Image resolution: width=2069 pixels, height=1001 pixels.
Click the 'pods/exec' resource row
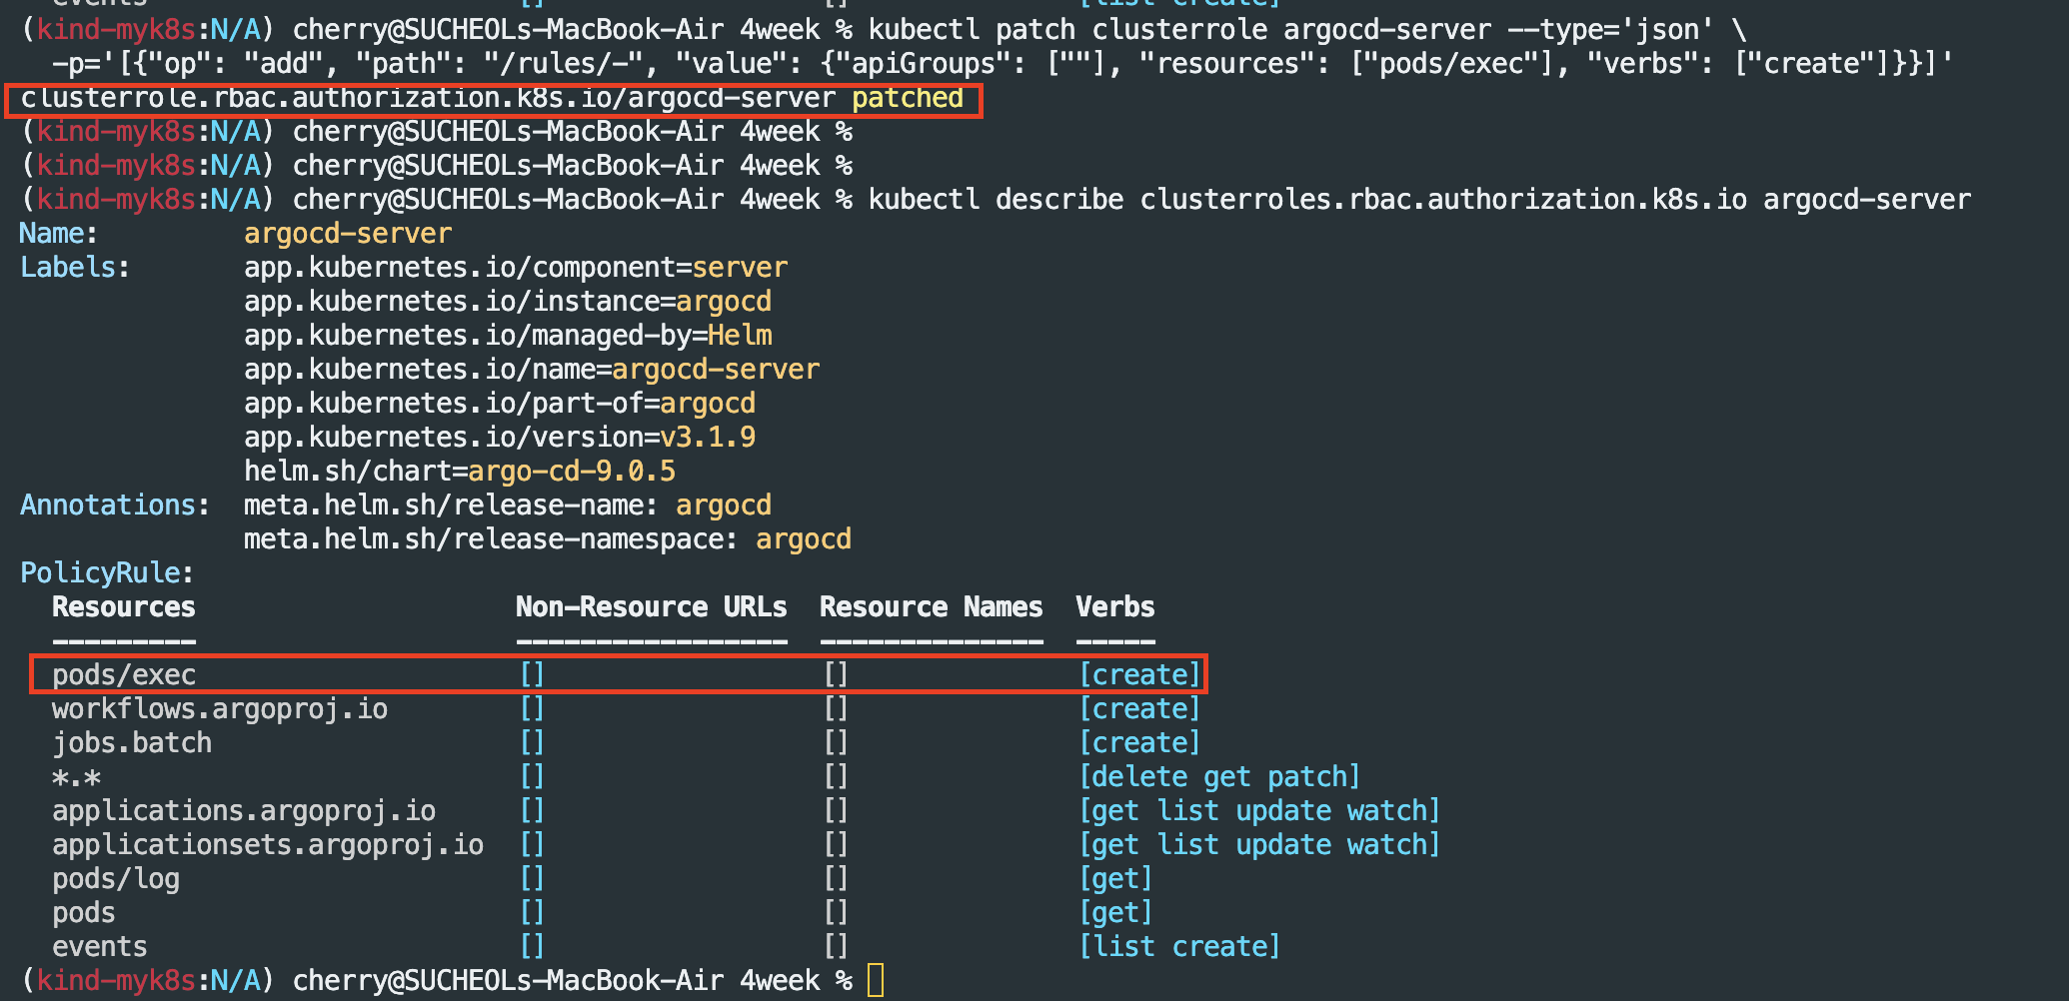tap(620, 674)
